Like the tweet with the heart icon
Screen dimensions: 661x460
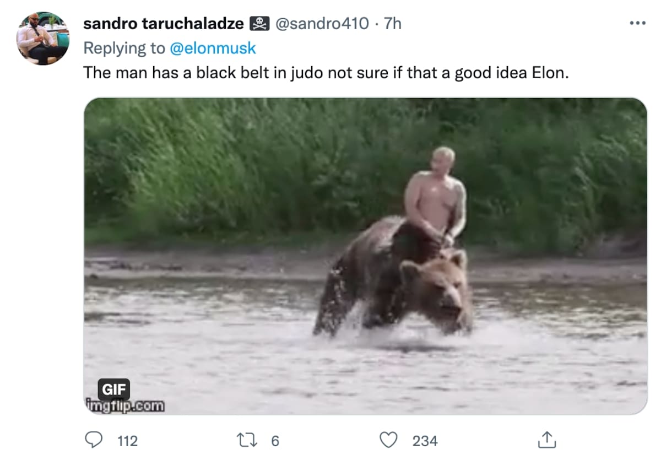(x=389, y=440)
